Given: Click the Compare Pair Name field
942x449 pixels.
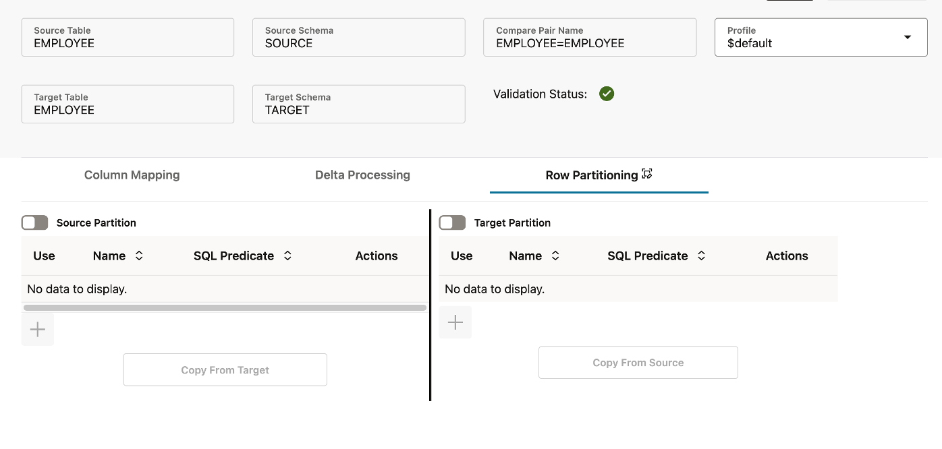Looking at the screenshot, I should (x=589, y=37).
